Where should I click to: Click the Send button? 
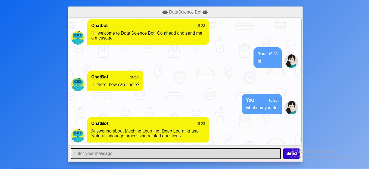click(291, 154)
